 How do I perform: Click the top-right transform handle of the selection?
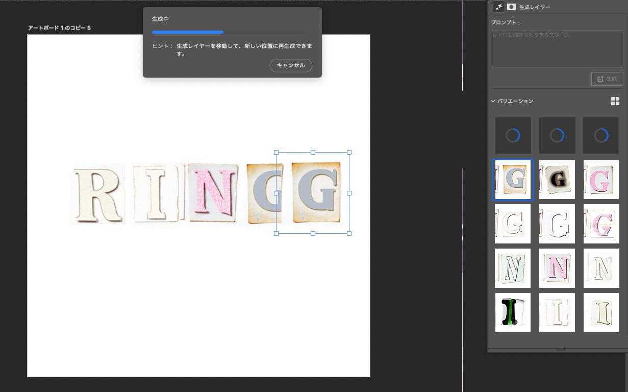tap(349, 152)
